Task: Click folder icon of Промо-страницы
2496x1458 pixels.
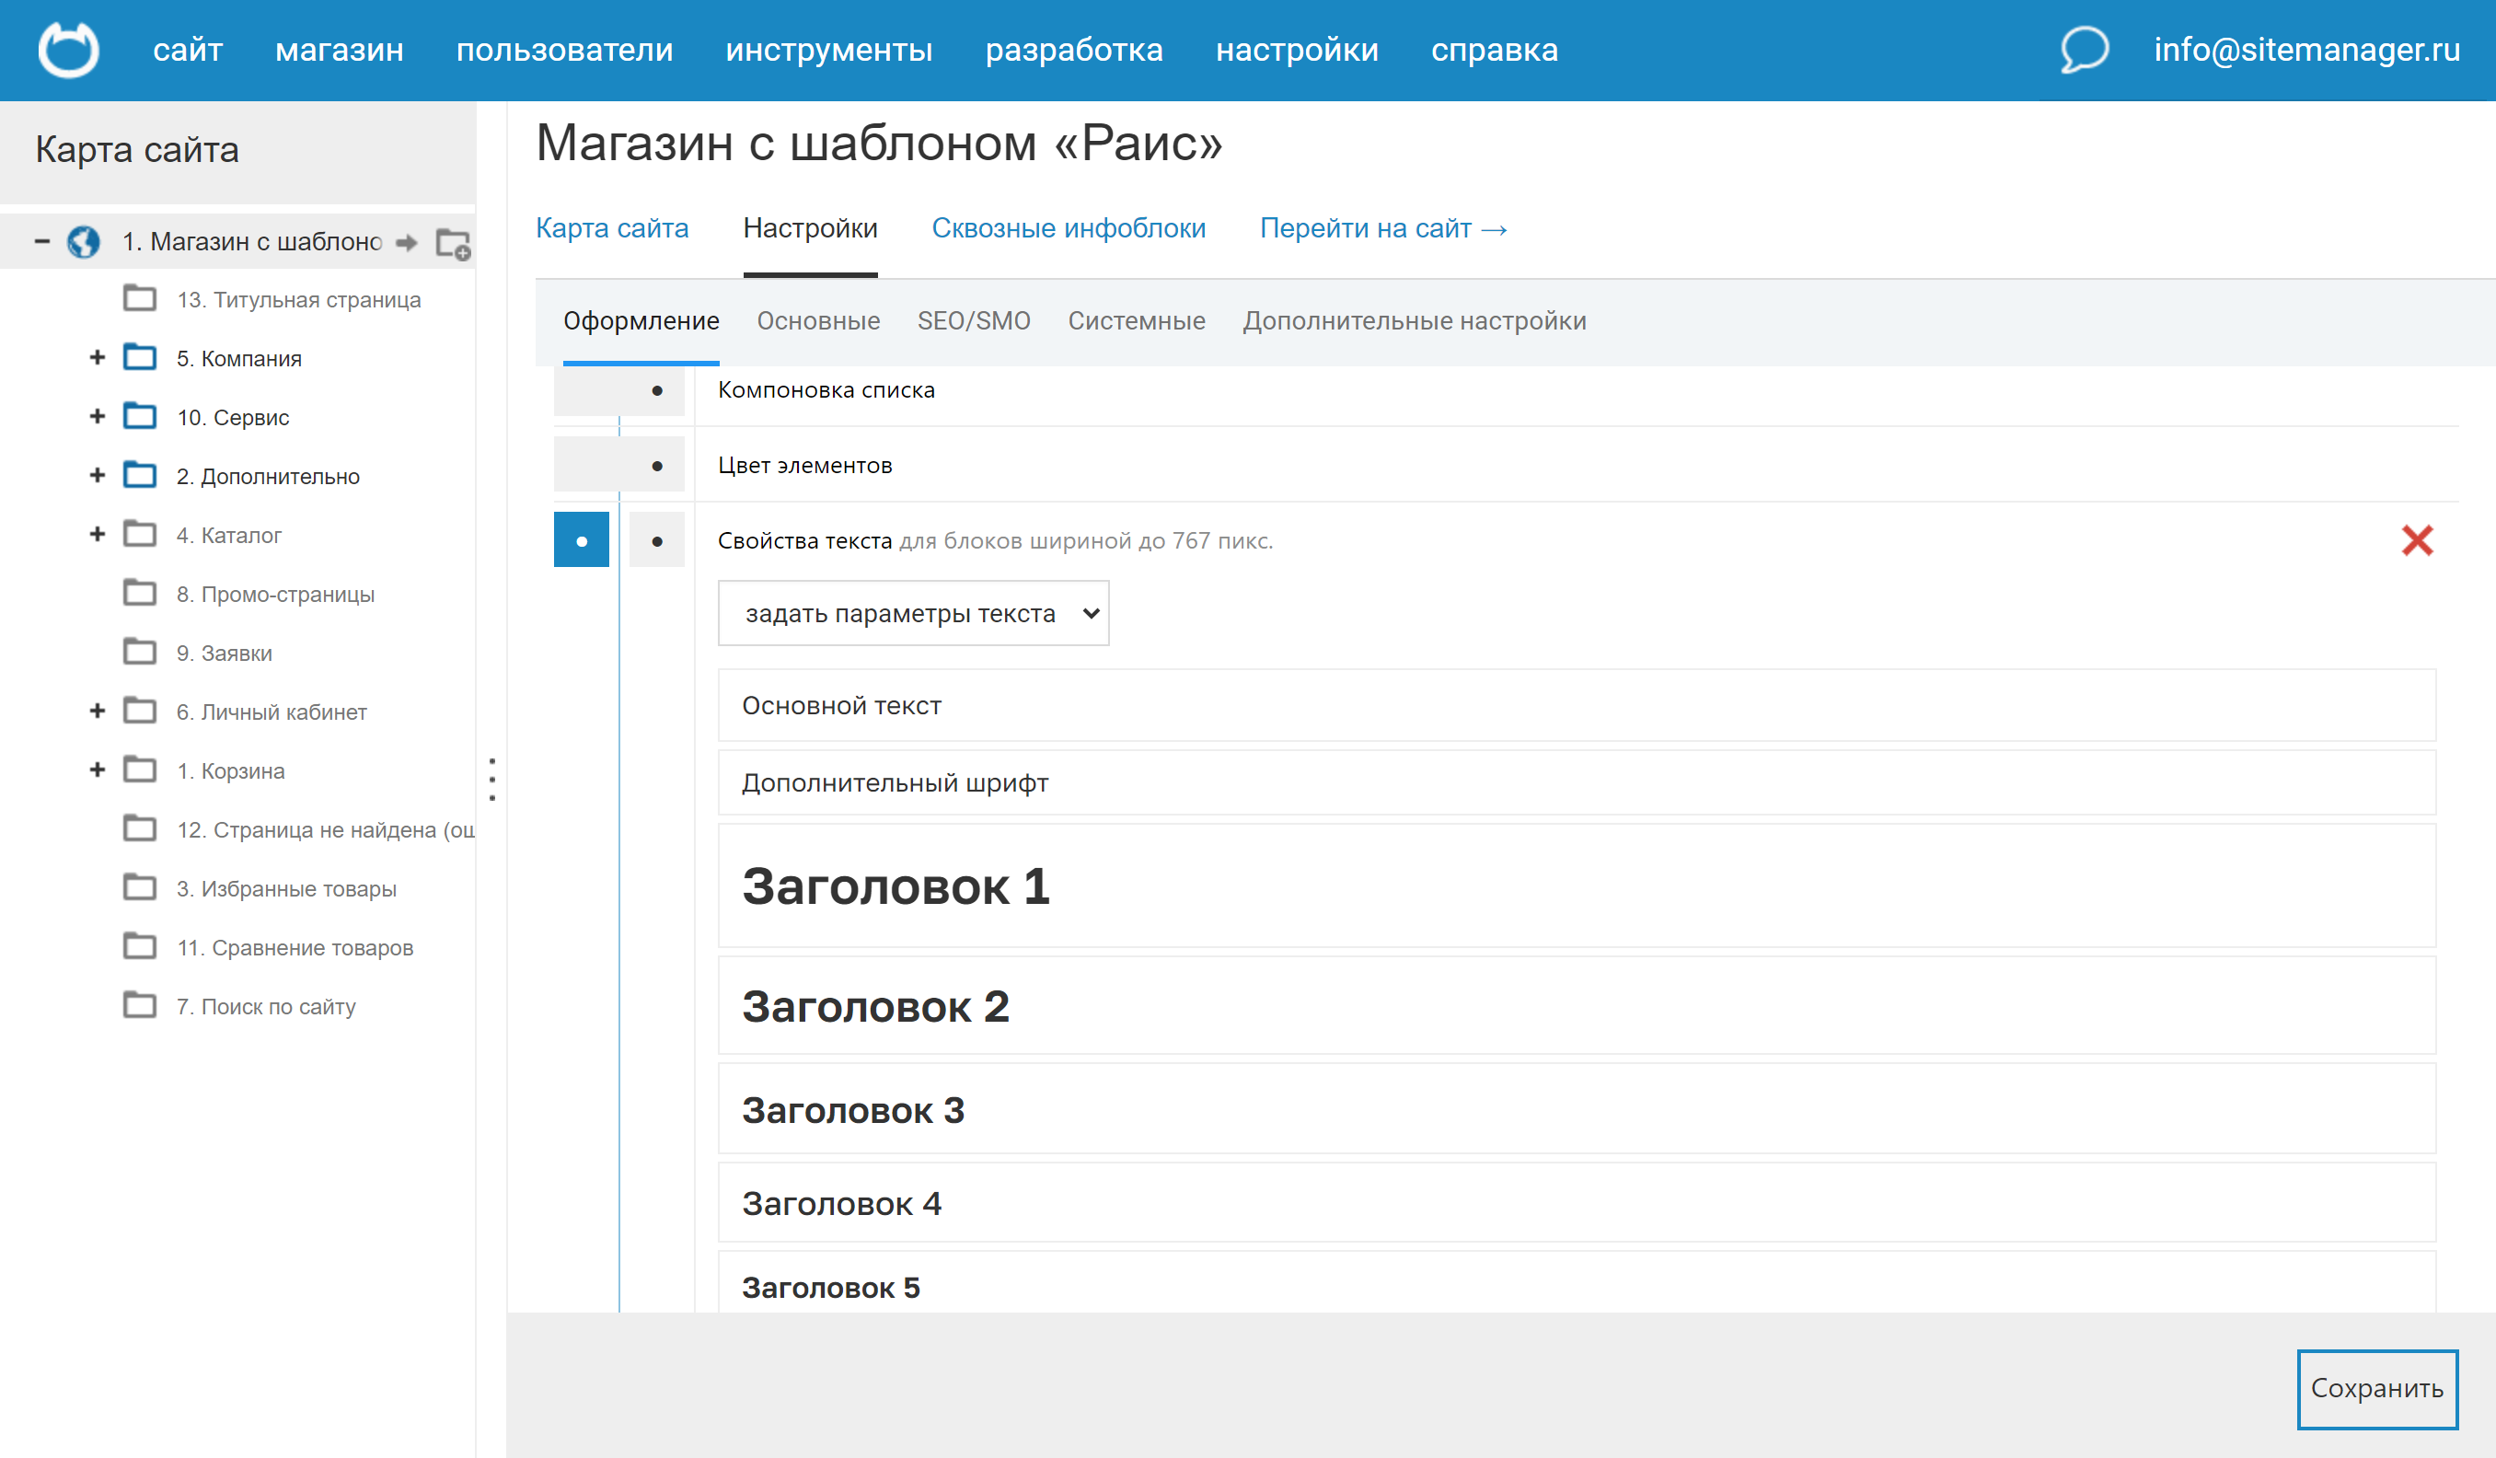Action: [x=140, y=593]
